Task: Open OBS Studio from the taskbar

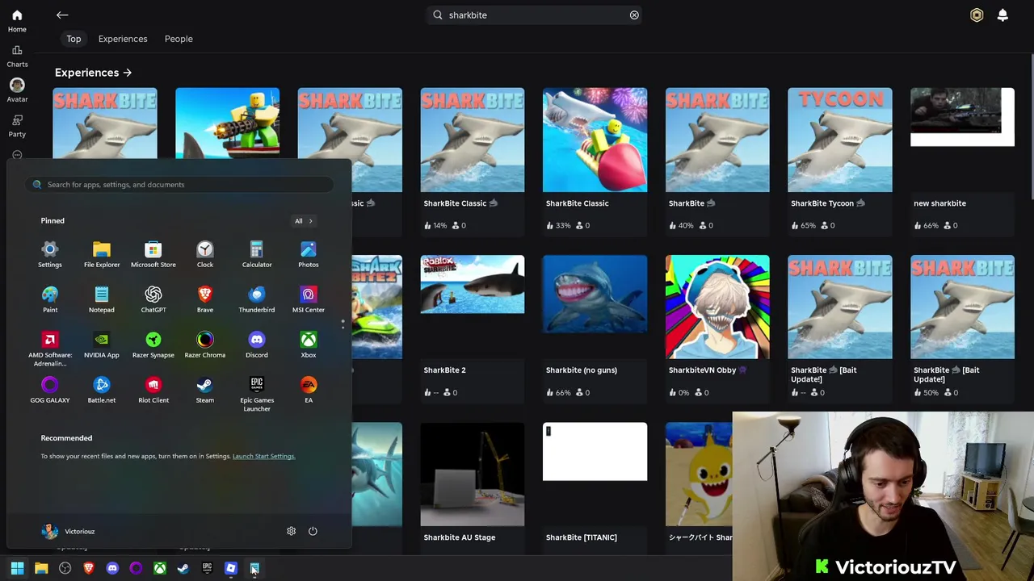Action: point(65,568)
